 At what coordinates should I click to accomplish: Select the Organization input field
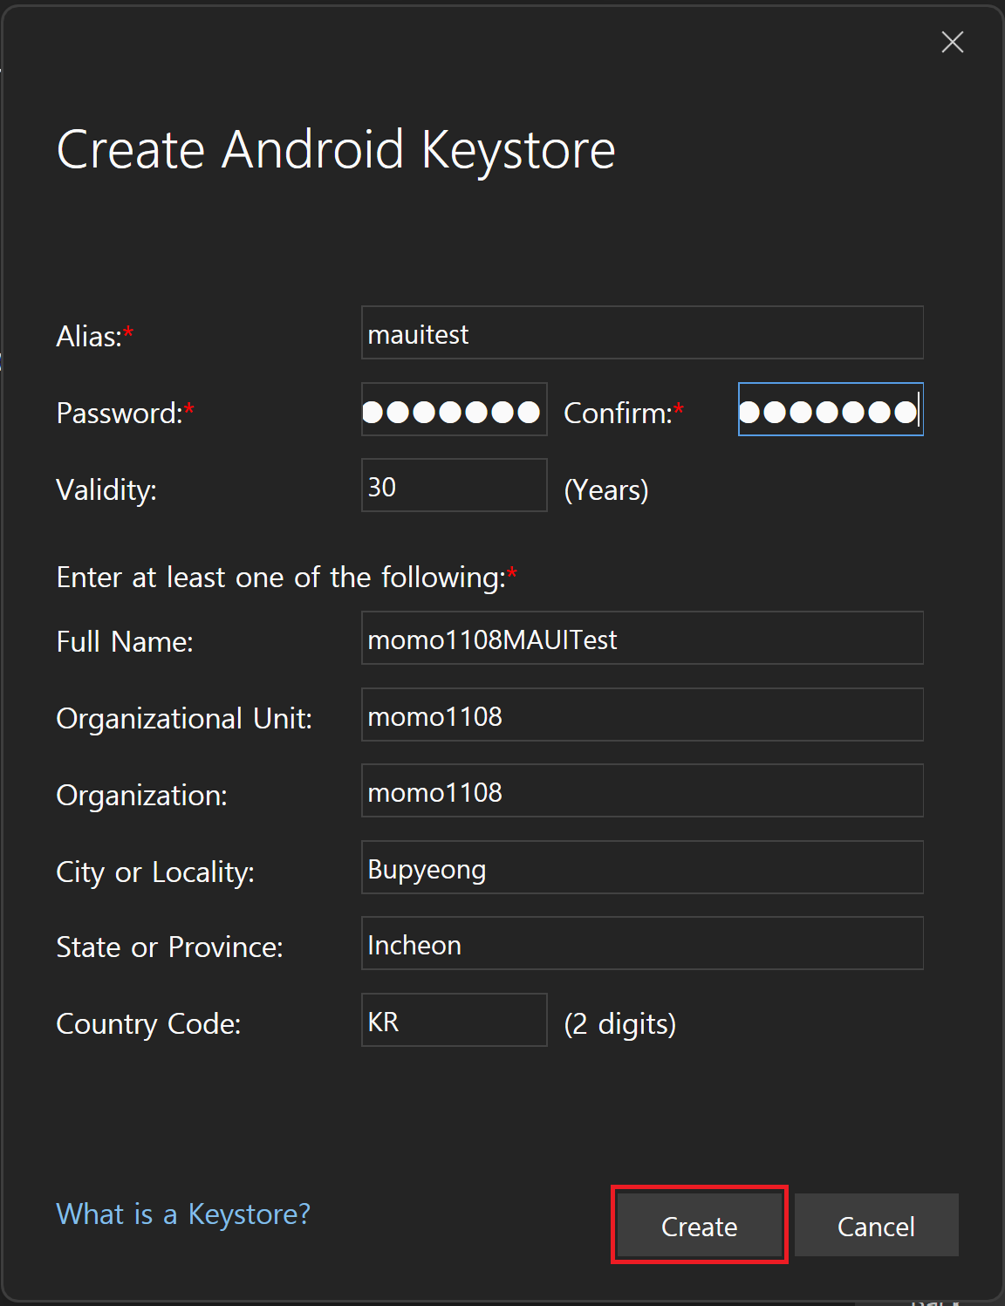[641, 791]
